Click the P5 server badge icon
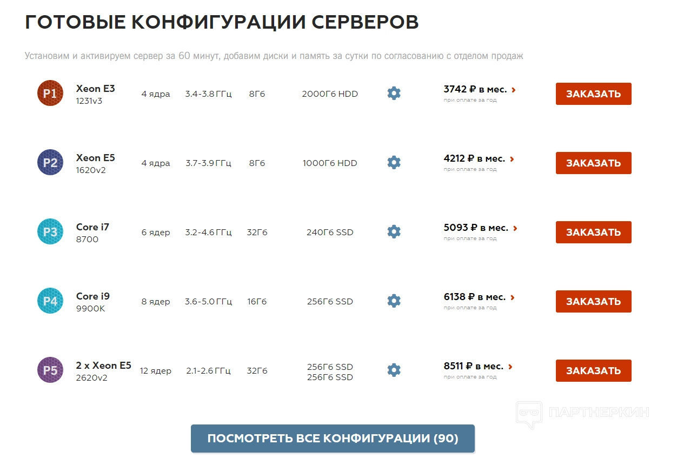The width and height of the screenshot is (677, 458). (50, 370)
